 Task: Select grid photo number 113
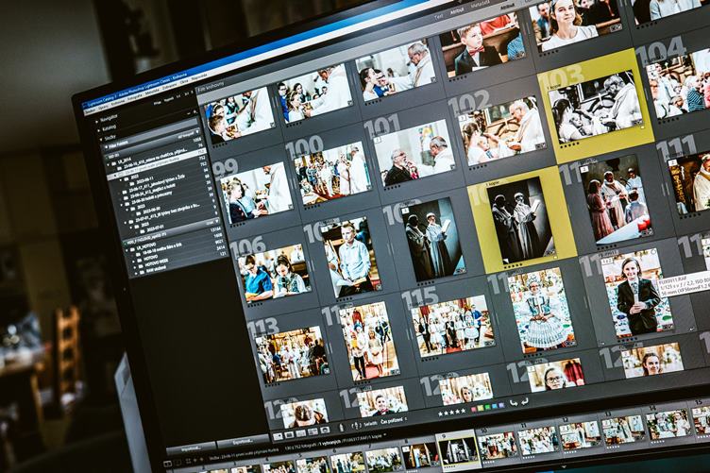point(292,353)
